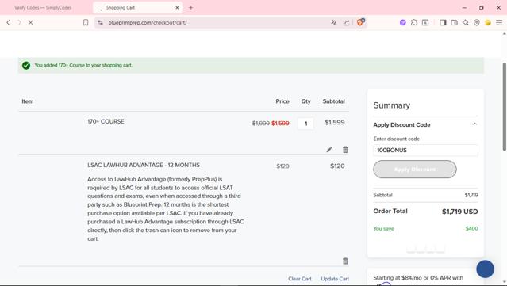The height and width of the screenshot is (286, 507).
Task: Click the Apply Discount button
Action: click(415, 170)
